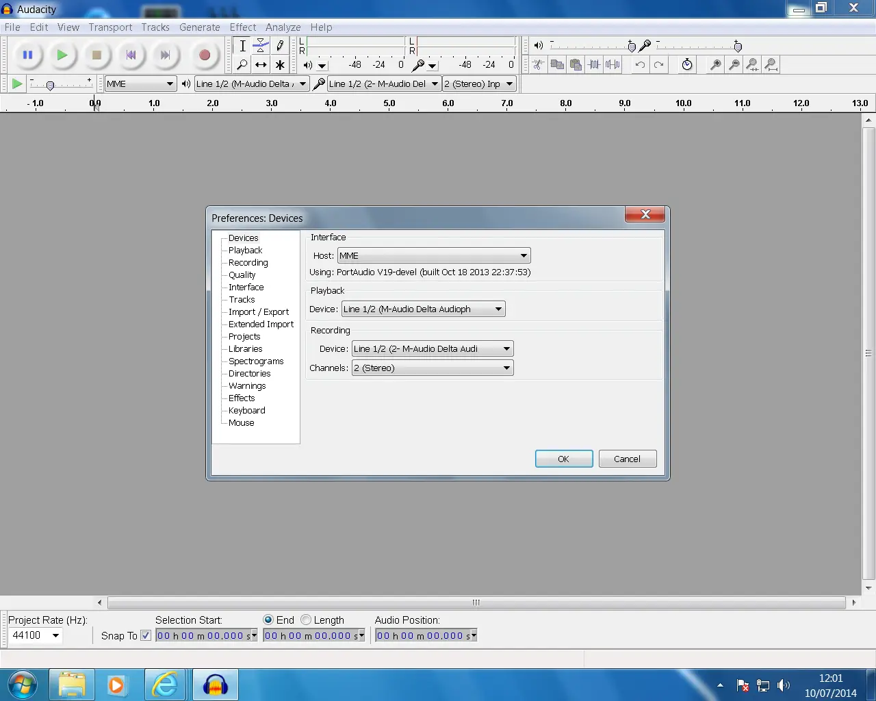876x701 pixels.
Task: Select Recording in the preferences tree
Action: pos(248,263)
